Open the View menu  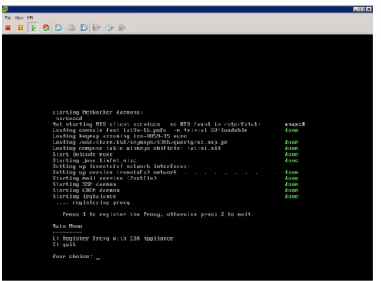click(19, 18)
